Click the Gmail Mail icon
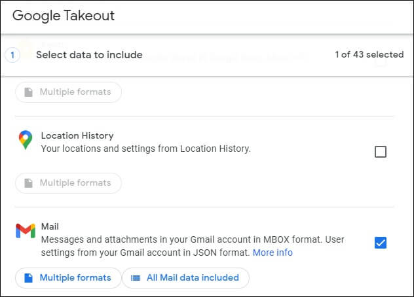The height and width of the screenshot is (297, 414). coord(26,231)
